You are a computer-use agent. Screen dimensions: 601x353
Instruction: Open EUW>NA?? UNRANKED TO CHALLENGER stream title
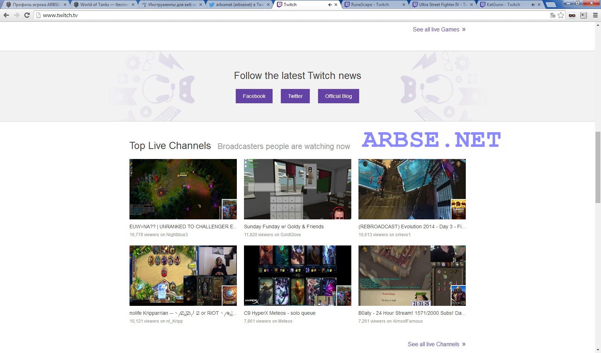pyautogui.click(x=183, y=227)
